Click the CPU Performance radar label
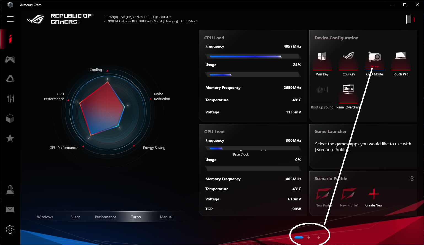424x245 pixels. (x=54, y=97)
